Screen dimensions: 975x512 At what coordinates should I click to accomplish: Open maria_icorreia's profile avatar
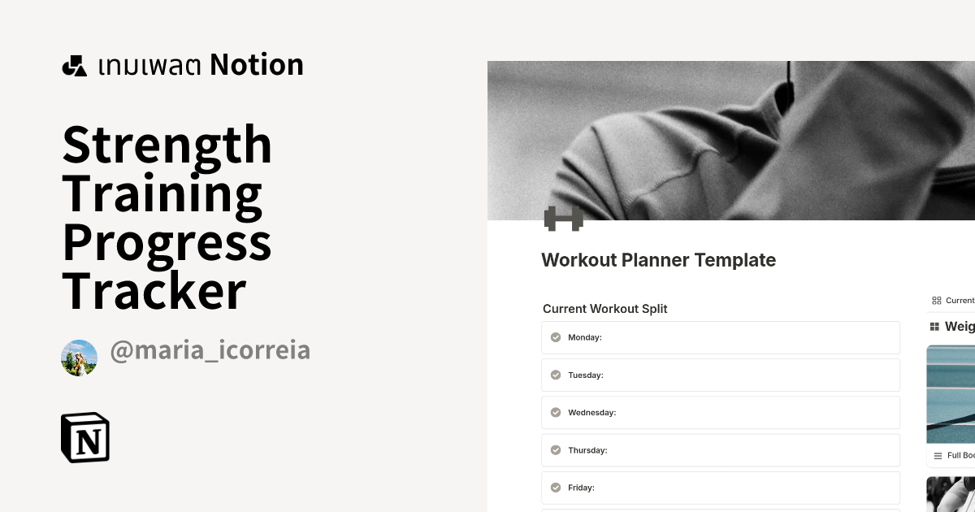[x=79, y=358]
